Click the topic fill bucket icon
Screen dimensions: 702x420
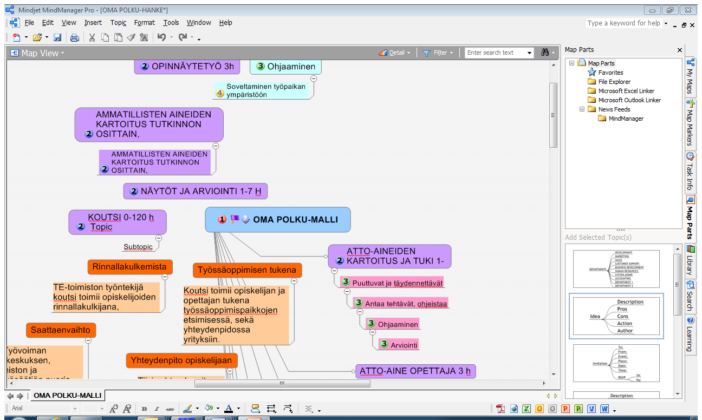(208, 409)
